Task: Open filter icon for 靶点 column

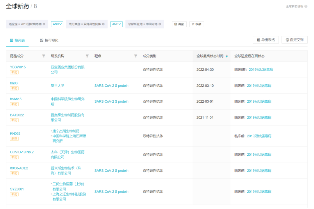Action: pos(135,56)
